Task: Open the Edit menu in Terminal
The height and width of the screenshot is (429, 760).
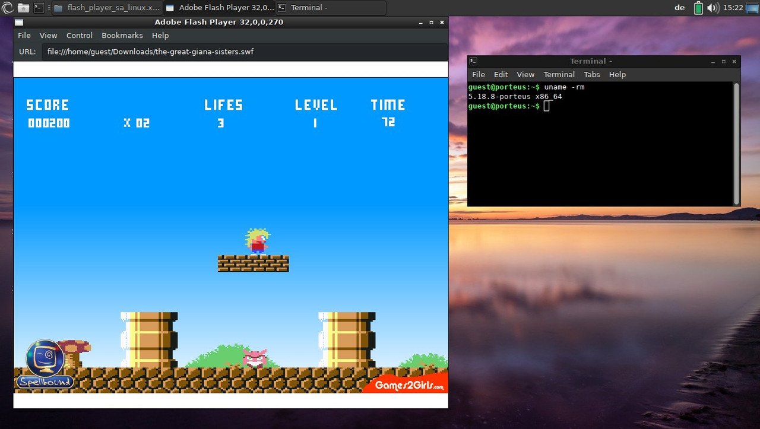Action: click(x=501, y=74)
